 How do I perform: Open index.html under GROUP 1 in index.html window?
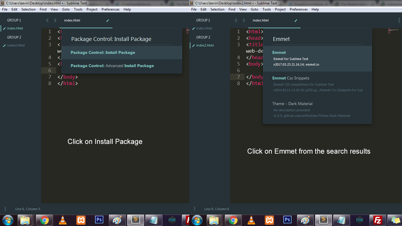(x=15, y=29)
